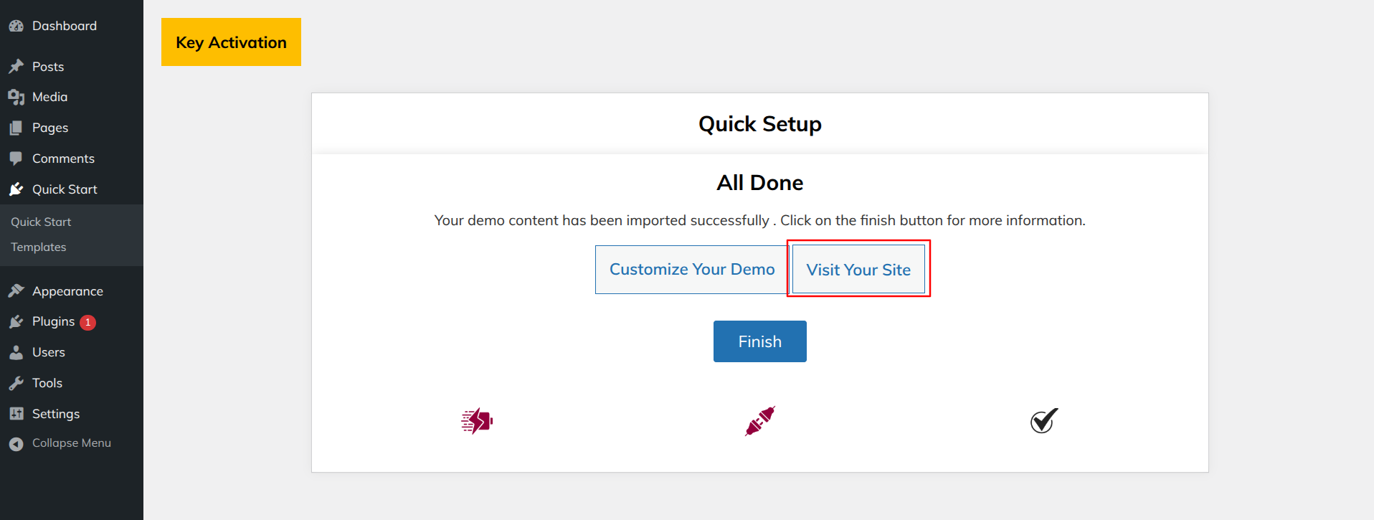Click the first wizard step lightning icon

tap(477, 421)
